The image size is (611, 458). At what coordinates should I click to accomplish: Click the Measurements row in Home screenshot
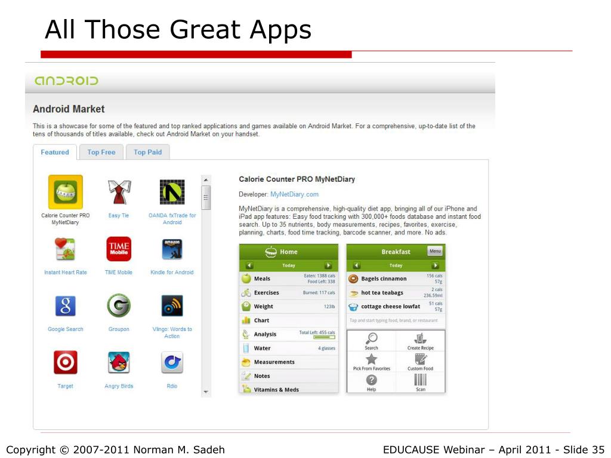[289, 362]
